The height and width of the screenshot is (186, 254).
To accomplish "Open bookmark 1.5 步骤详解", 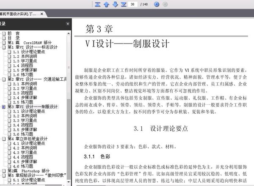I will pos(25,70).
